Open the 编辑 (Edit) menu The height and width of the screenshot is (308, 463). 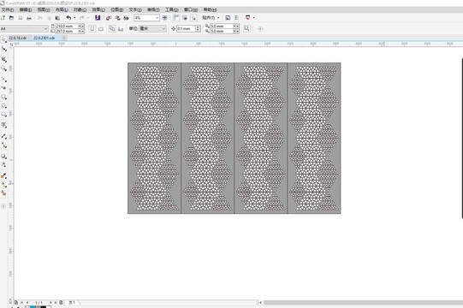(26, 9)
